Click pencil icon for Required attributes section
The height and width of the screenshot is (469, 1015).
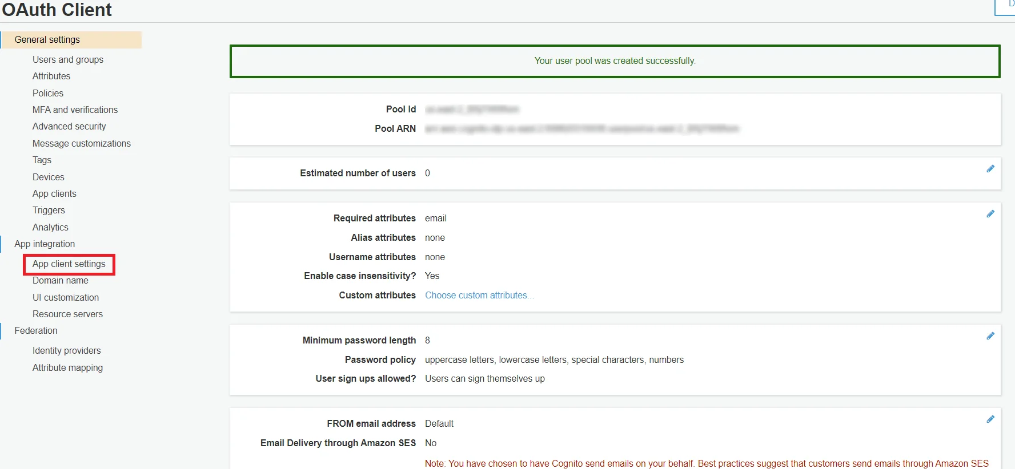click(x=990, y=214)
